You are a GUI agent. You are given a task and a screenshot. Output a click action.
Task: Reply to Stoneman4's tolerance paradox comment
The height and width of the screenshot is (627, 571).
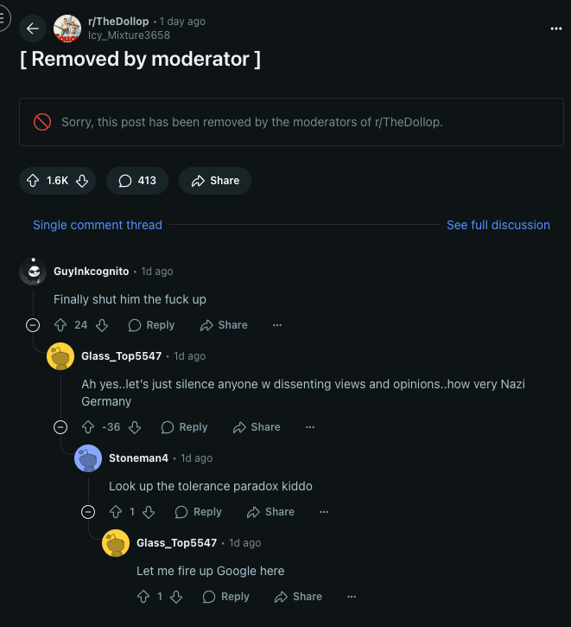click(x=199, y=512)
